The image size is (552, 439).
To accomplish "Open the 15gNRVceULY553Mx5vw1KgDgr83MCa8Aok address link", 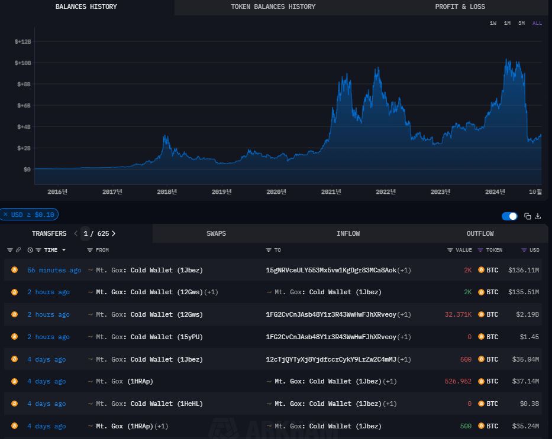I will (x=331, y=270).
